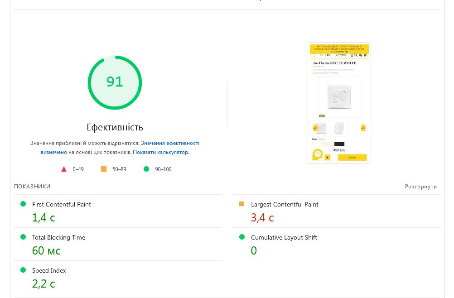454x298 pixels.
Task: Select the Cumulative Layout Shift metric label
Action: [x=284, y=237]
